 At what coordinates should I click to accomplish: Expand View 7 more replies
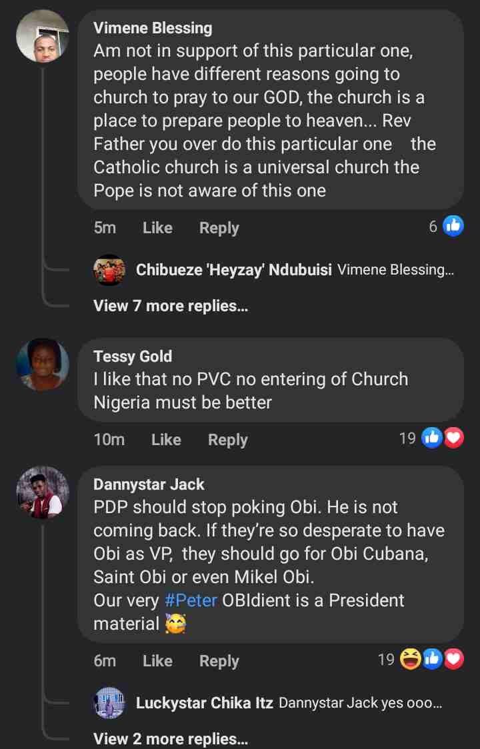point(171,306)
